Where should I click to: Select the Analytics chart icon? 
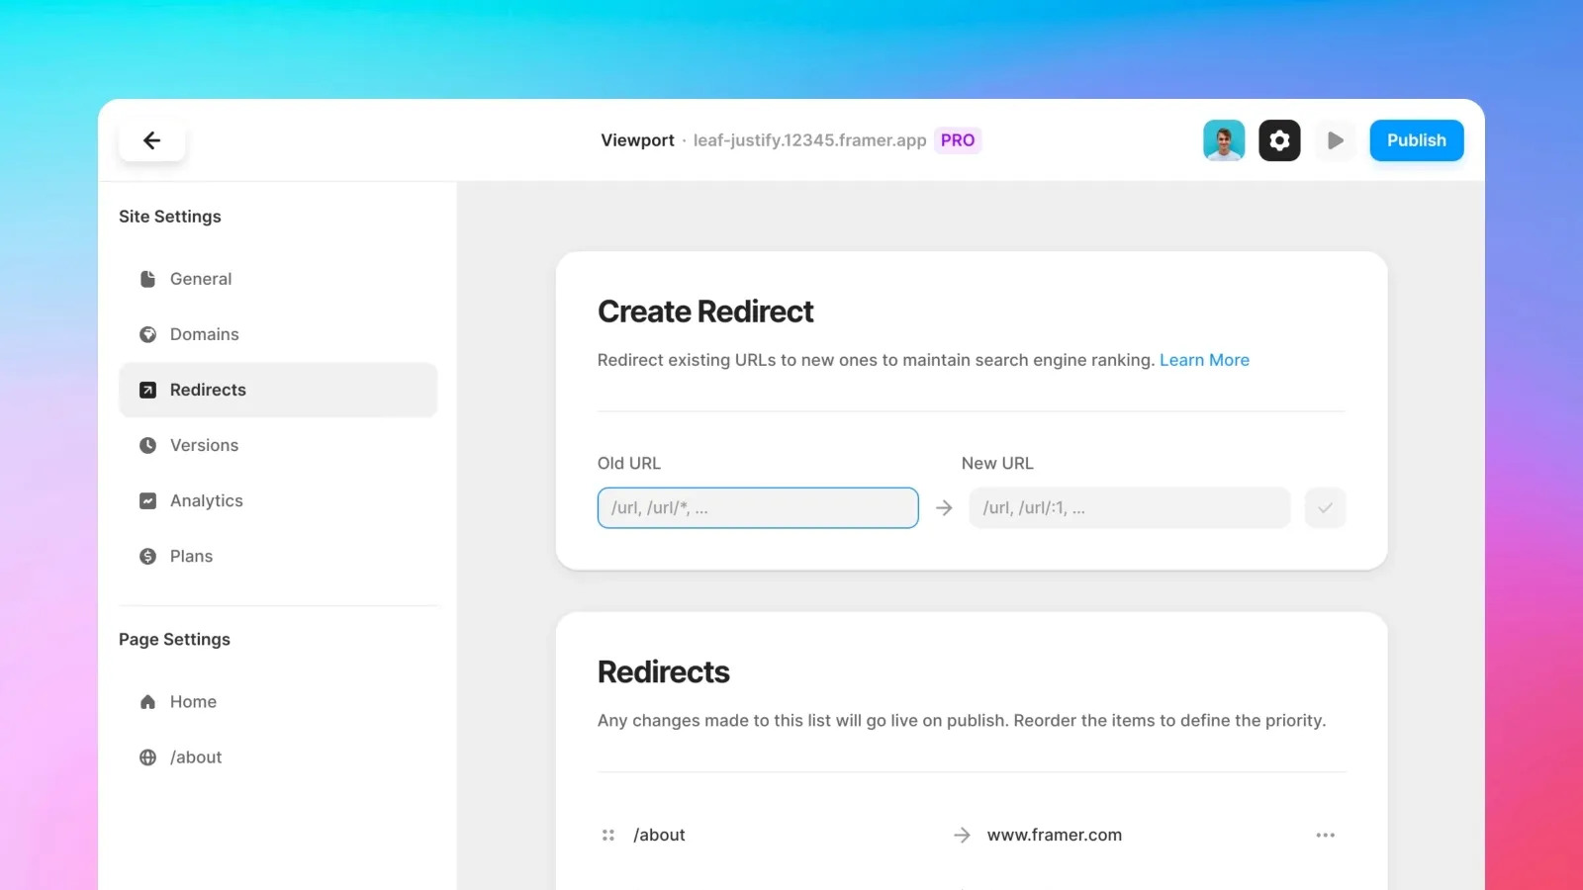pos(146,500)
